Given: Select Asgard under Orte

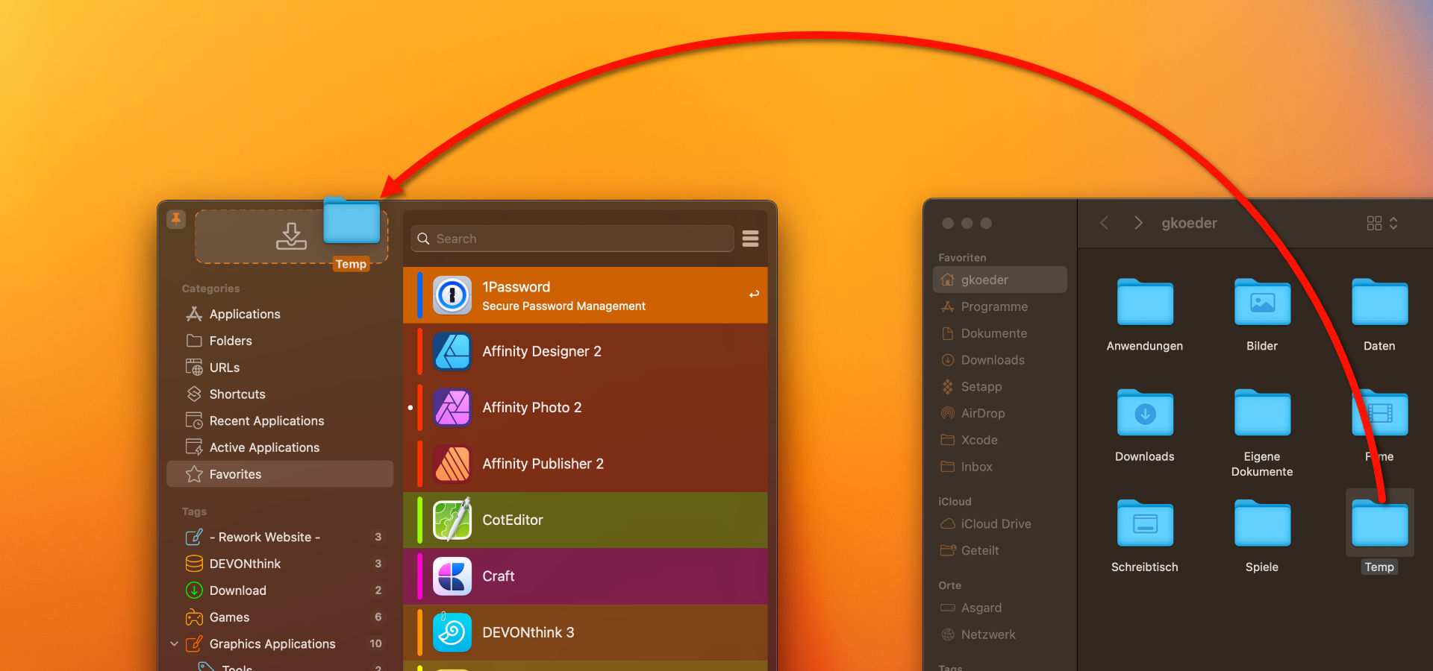Looking at the screenshot, I should click(1000, 608).
